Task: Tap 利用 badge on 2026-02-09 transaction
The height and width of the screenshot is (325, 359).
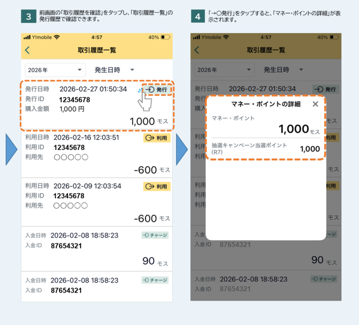Action: click(x=157, y=186)
